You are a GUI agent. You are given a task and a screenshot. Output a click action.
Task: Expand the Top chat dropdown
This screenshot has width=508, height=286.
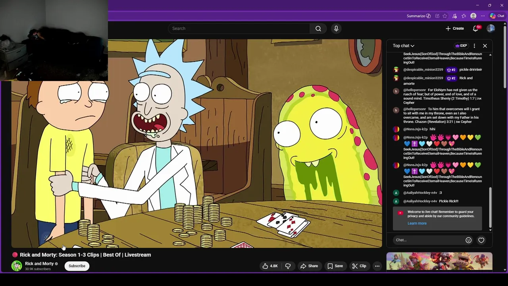(404, 46)
